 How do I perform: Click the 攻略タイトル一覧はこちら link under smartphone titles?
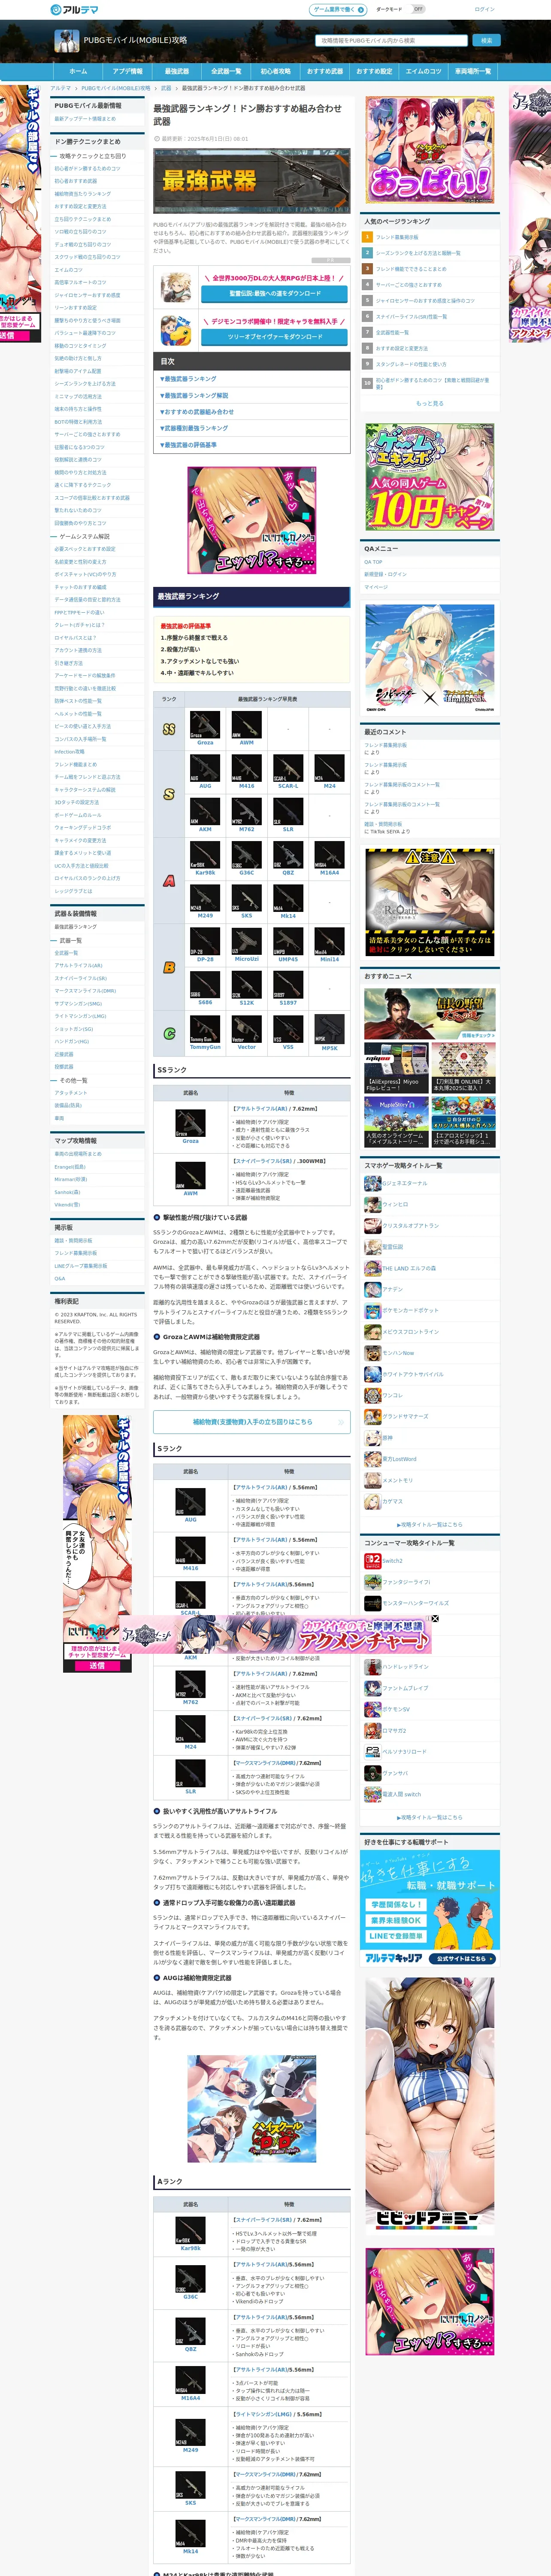[431, 1524]
